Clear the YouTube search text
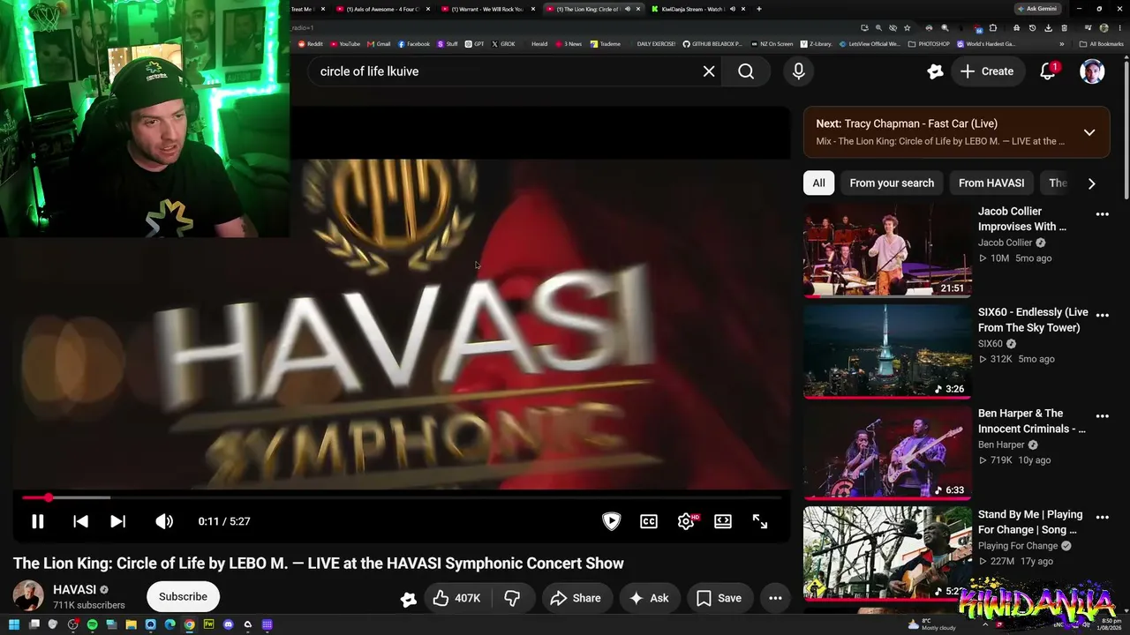The height and width of the screenshot is (635, 1130). click(709, 71)
